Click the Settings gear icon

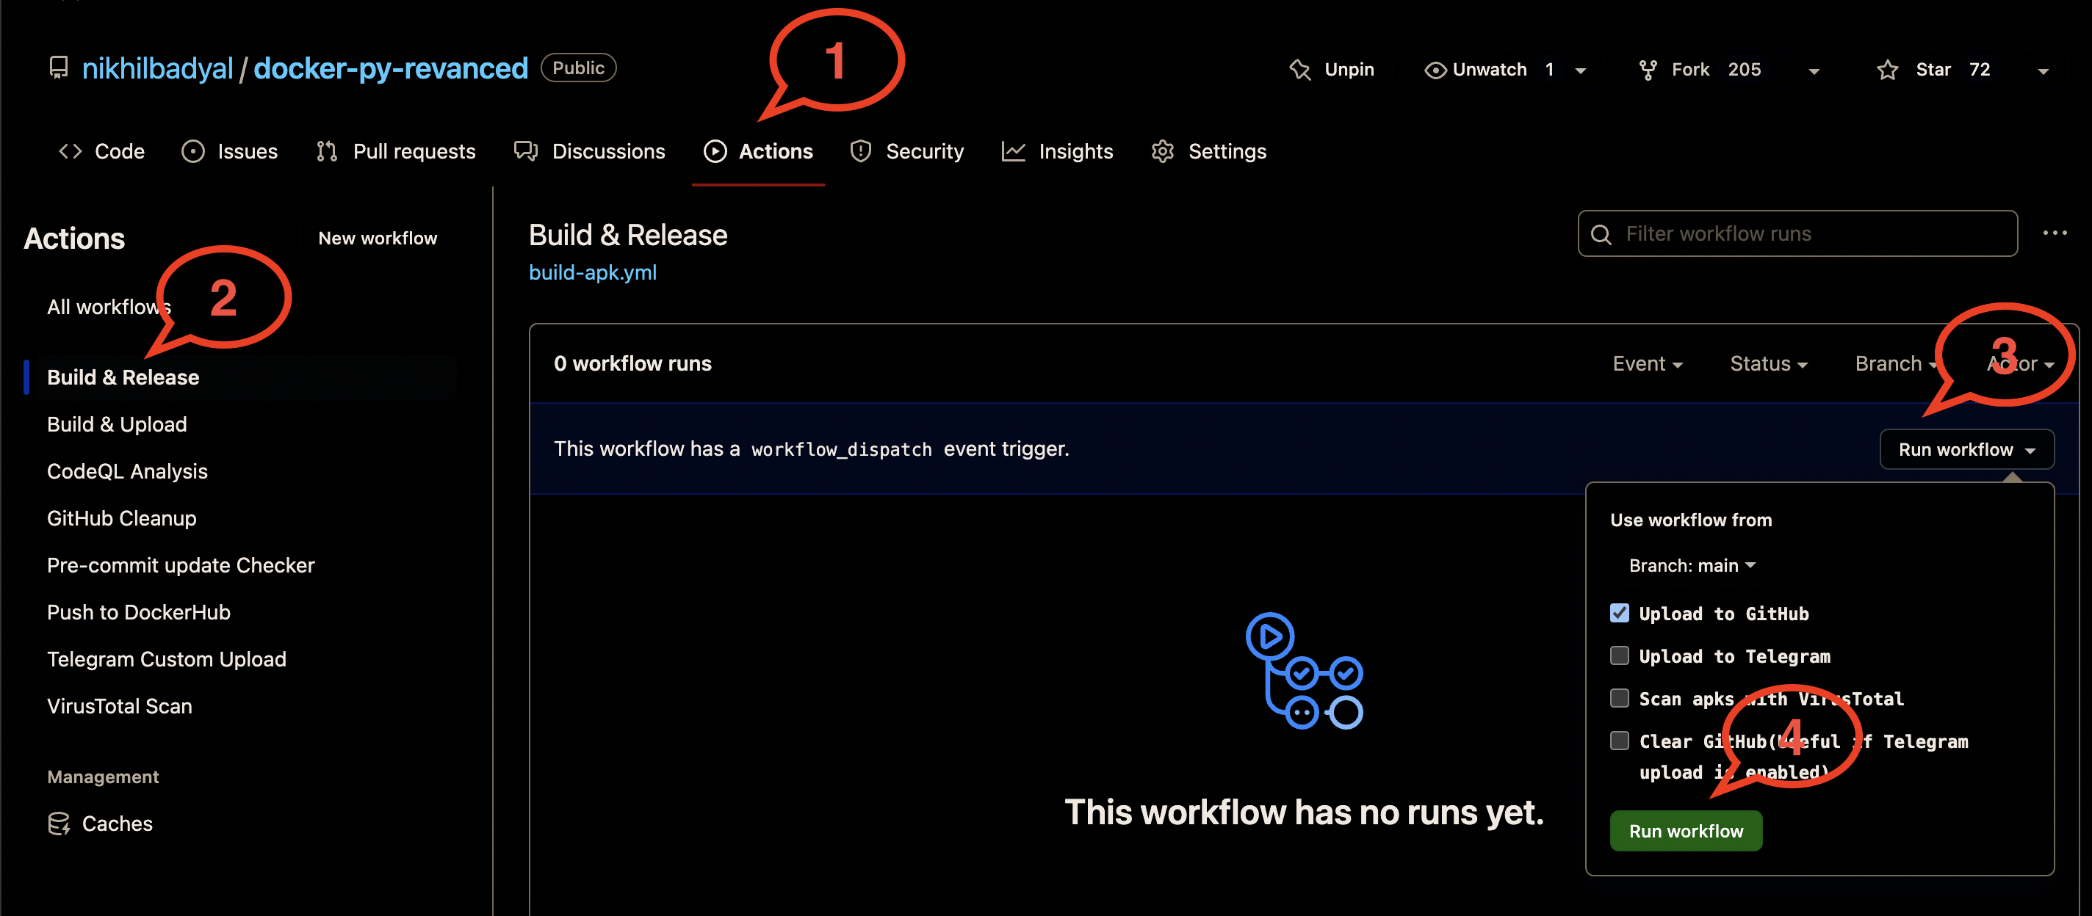(x=1163, y=151)
